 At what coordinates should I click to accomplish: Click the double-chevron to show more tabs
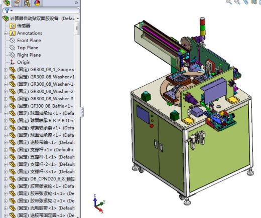76,3
